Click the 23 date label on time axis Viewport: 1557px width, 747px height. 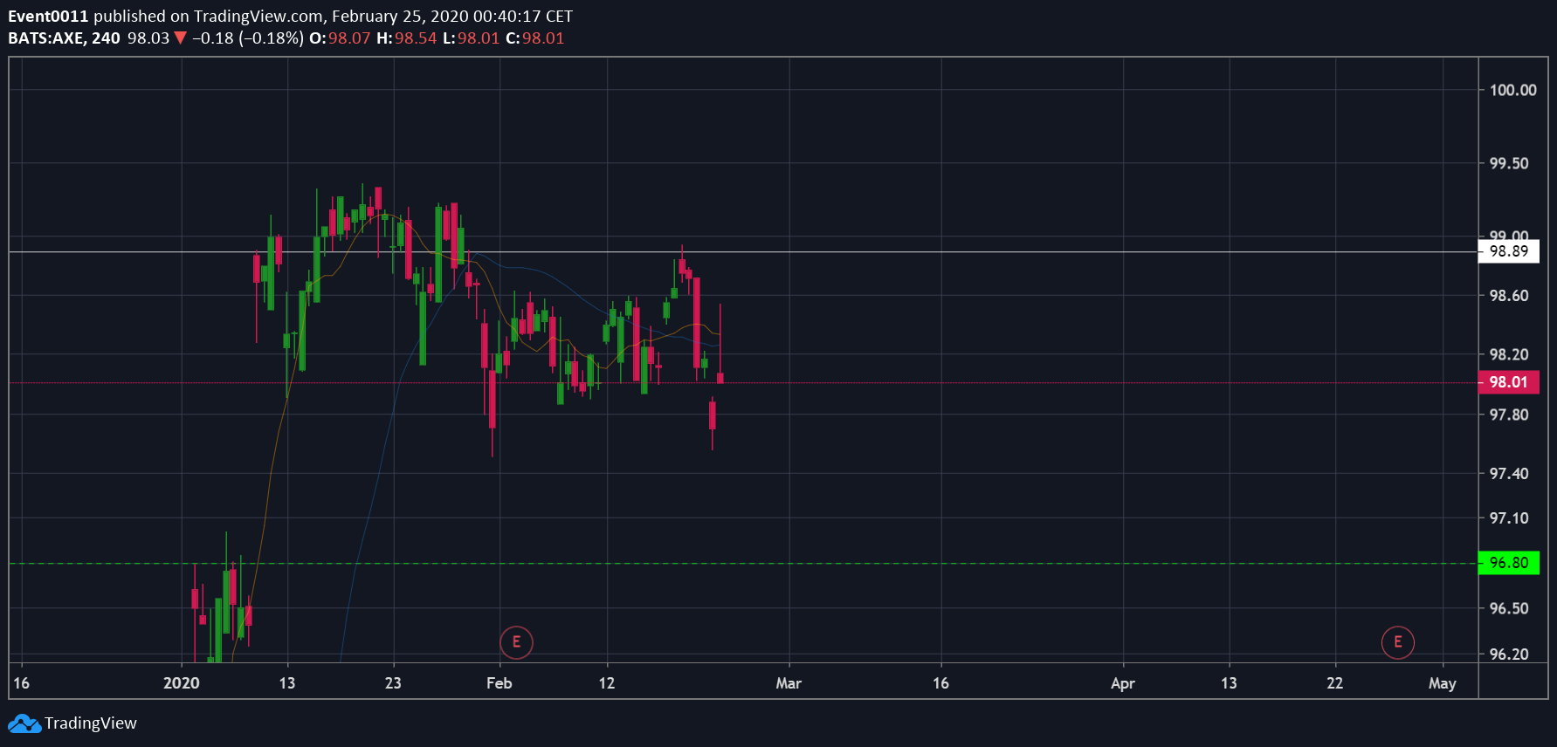[393, 683]
